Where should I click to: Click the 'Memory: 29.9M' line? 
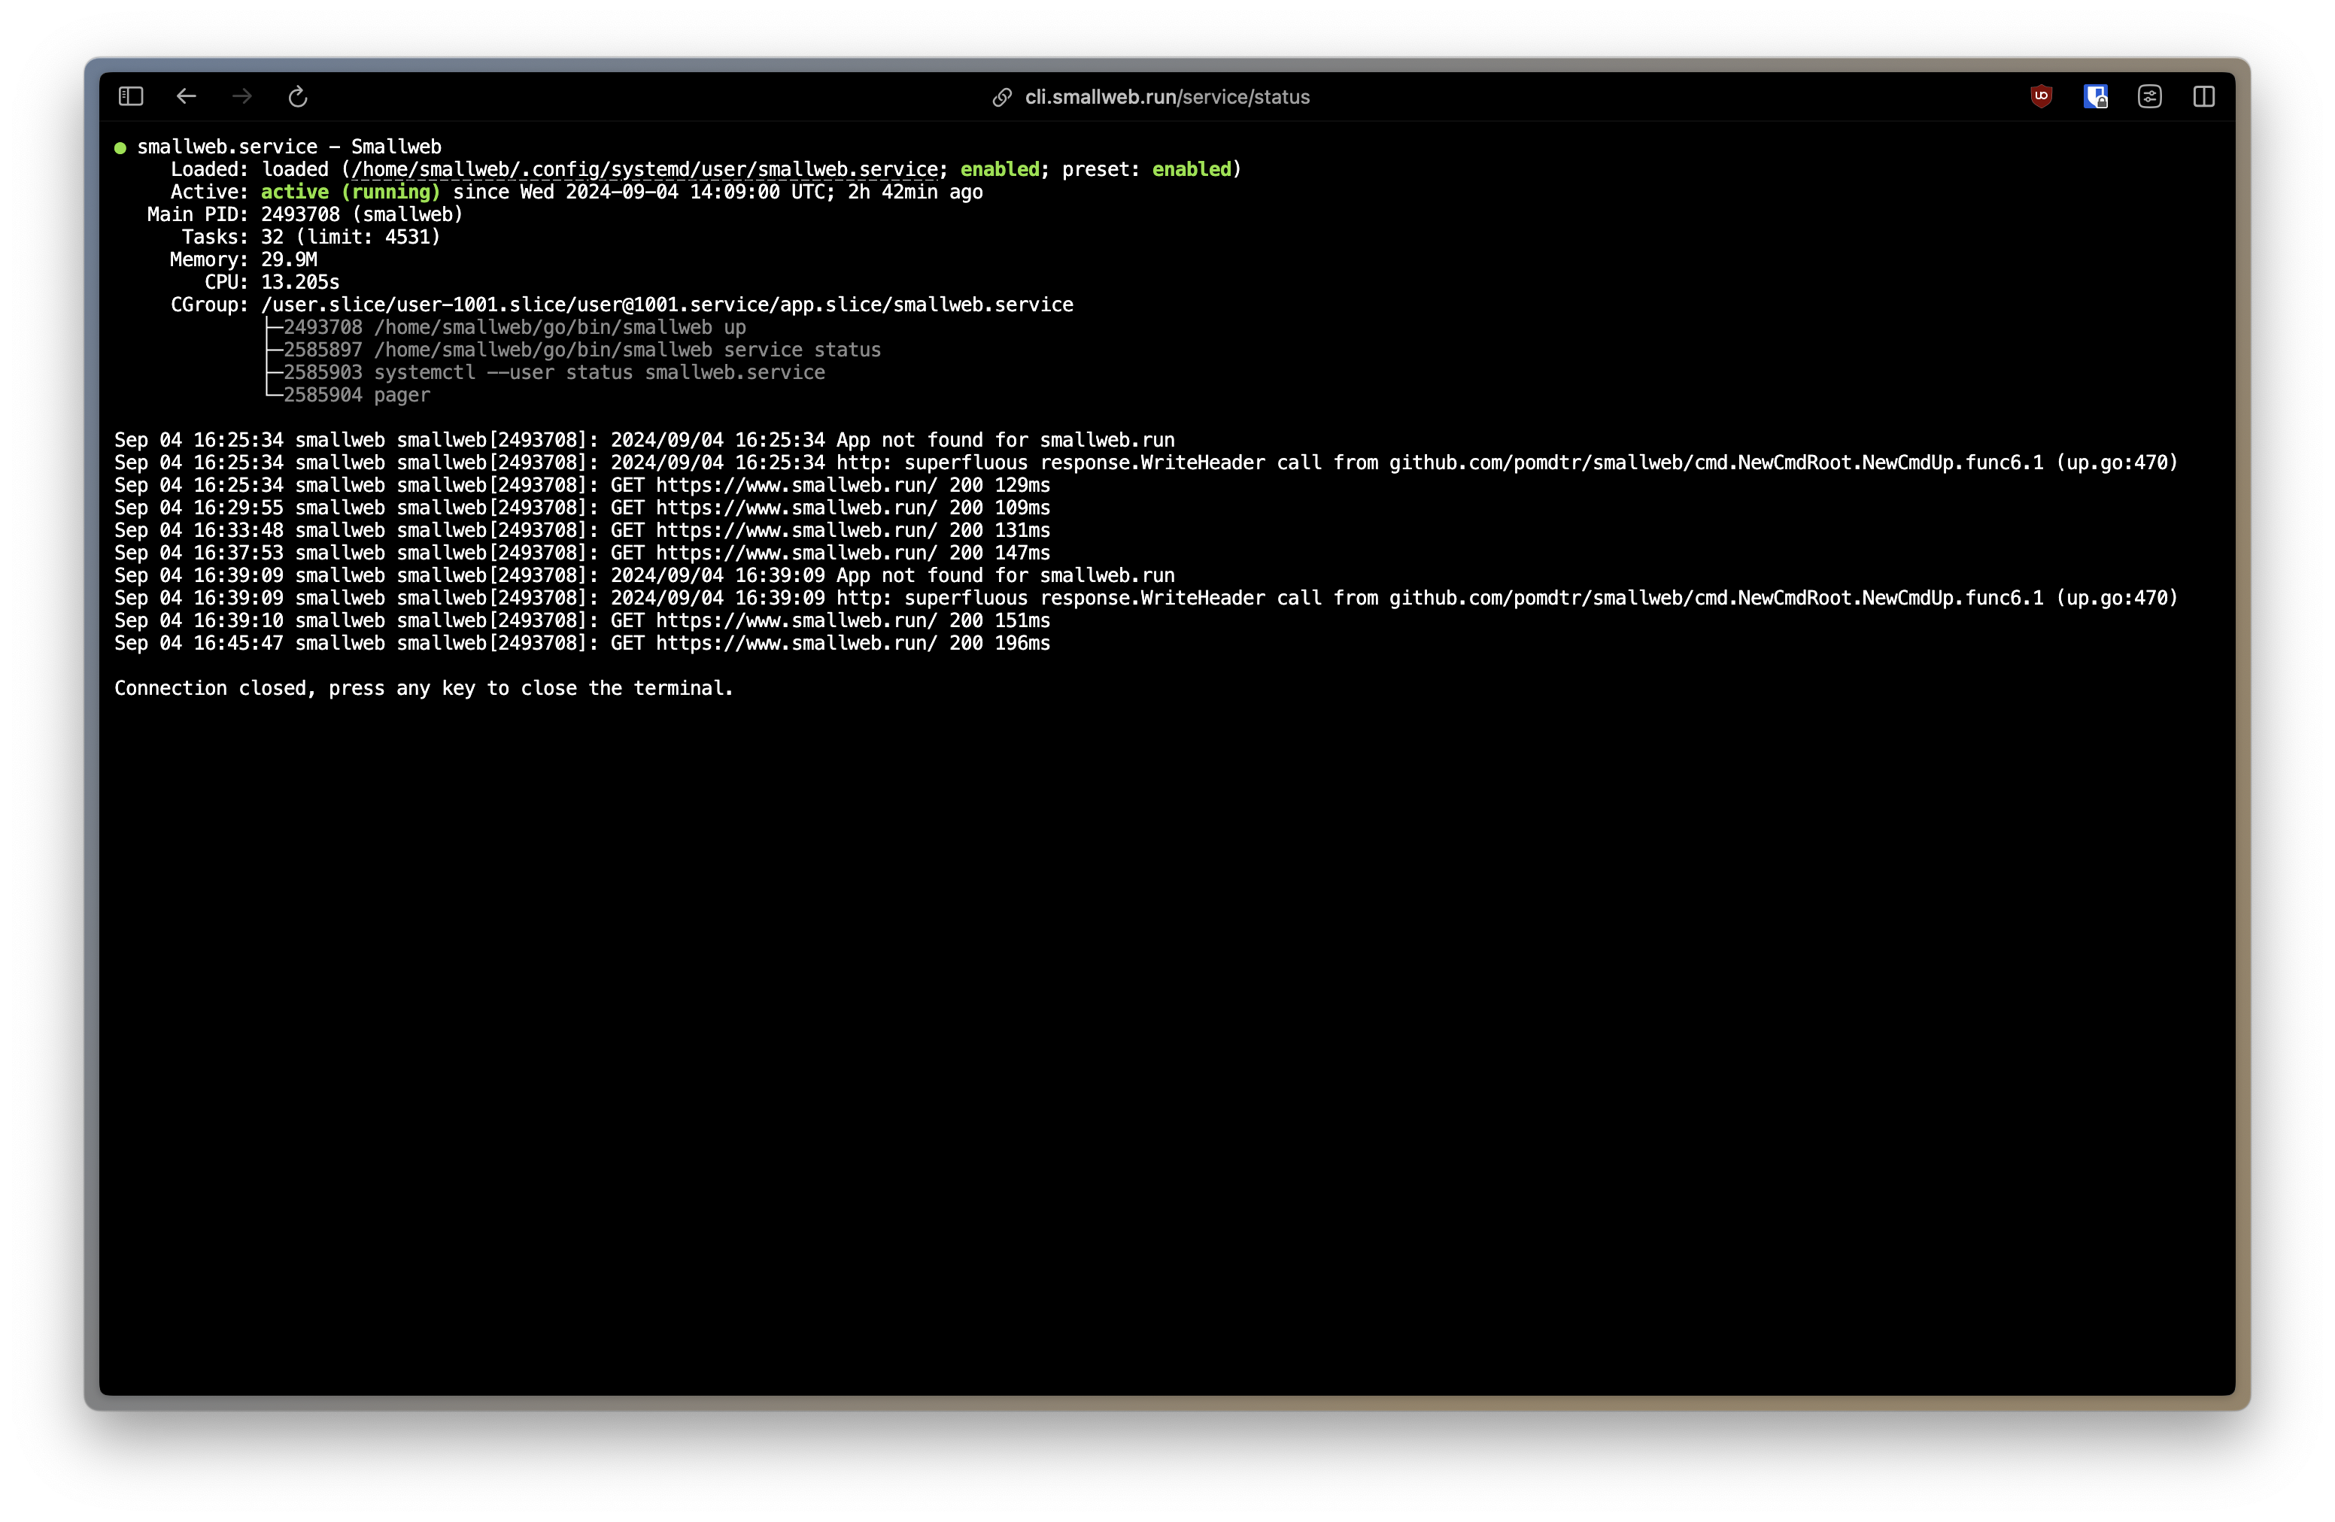(x=243, y=260)
